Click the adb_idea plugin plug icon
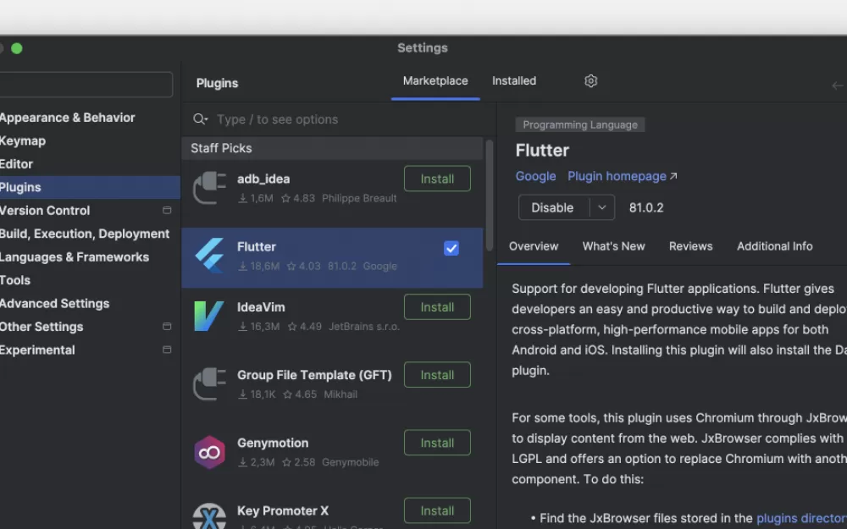This screenshot has height=529, width=847. pos(209,188)
